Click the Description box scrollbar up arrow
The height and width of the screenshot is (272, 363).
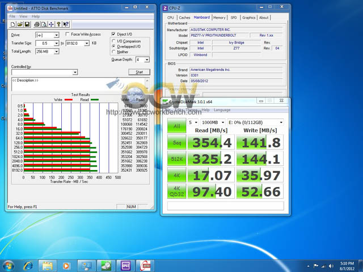point(147,80)
